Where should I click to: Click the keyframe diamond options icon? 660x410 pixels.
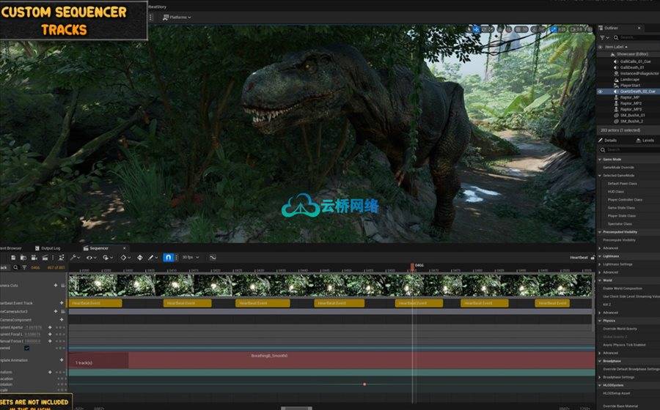point(124,258)
